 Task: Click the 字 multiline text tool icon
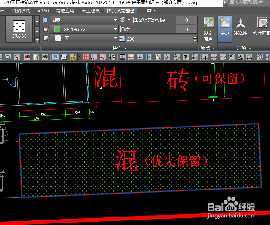click(x=194, y=57)
